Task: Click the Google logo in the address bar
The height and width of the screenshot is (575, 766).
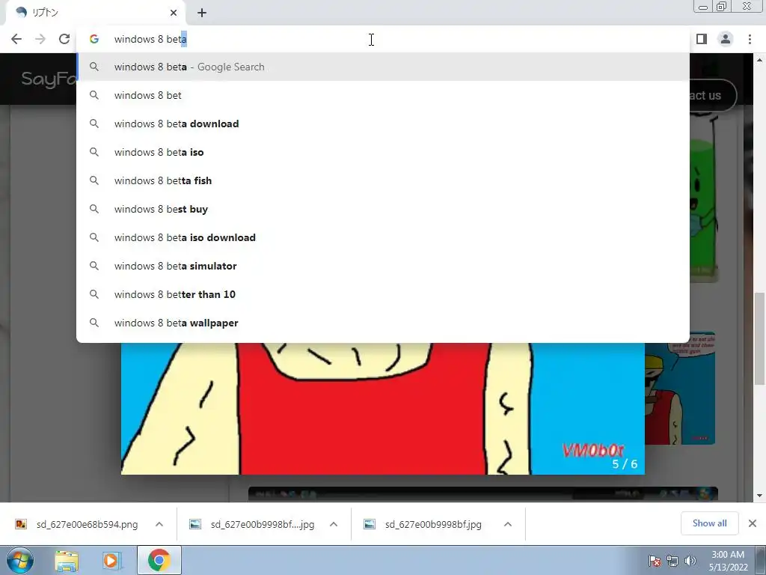Action: [94, 39]
